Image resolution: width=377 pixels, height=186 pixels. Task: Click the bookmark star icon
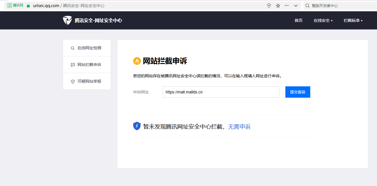[278, 6]
